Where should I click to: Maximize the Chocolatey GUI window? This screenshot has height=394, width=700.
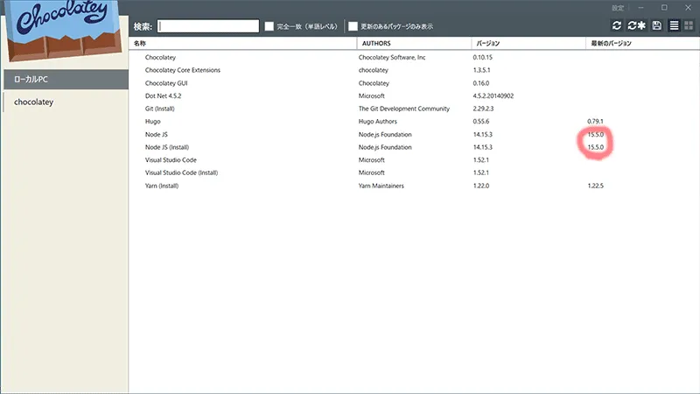pos(664,8)
